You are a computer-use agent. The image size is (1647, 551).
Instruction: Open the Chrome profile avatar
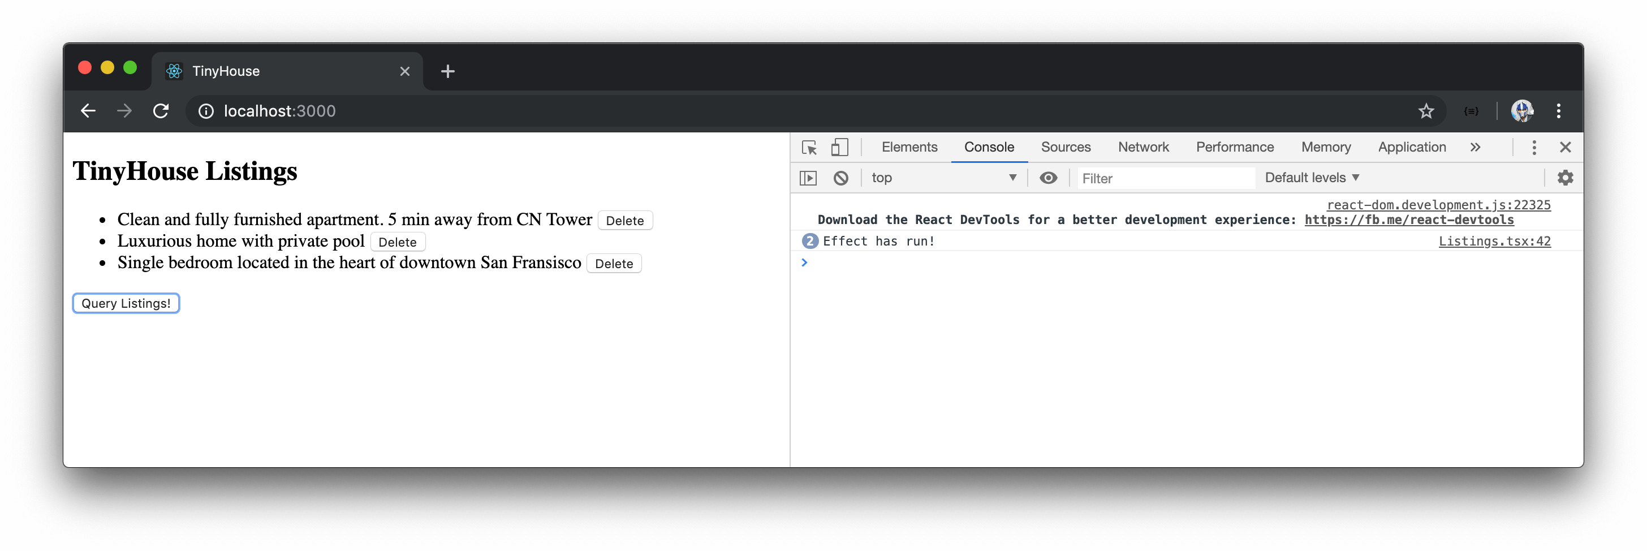coord(1521,111)
